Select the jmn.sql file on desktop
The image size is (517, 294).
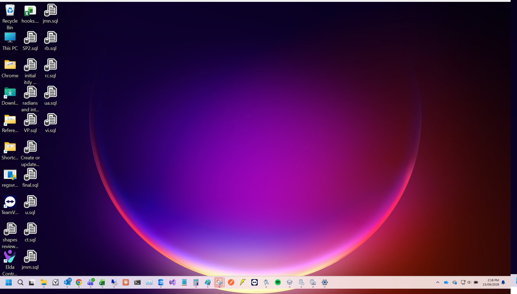[50, 14]
